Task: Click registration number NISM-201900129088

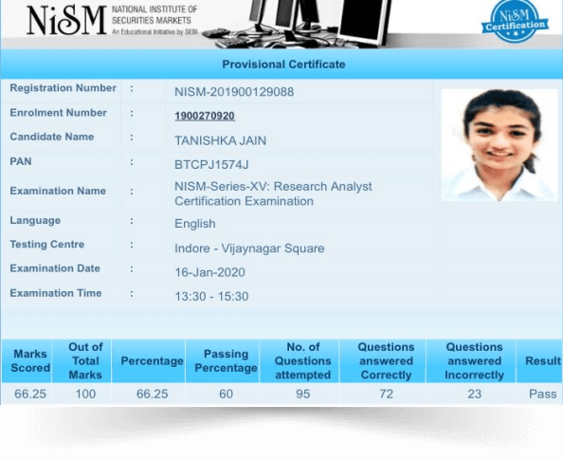Action: click(x=234, y=92)
